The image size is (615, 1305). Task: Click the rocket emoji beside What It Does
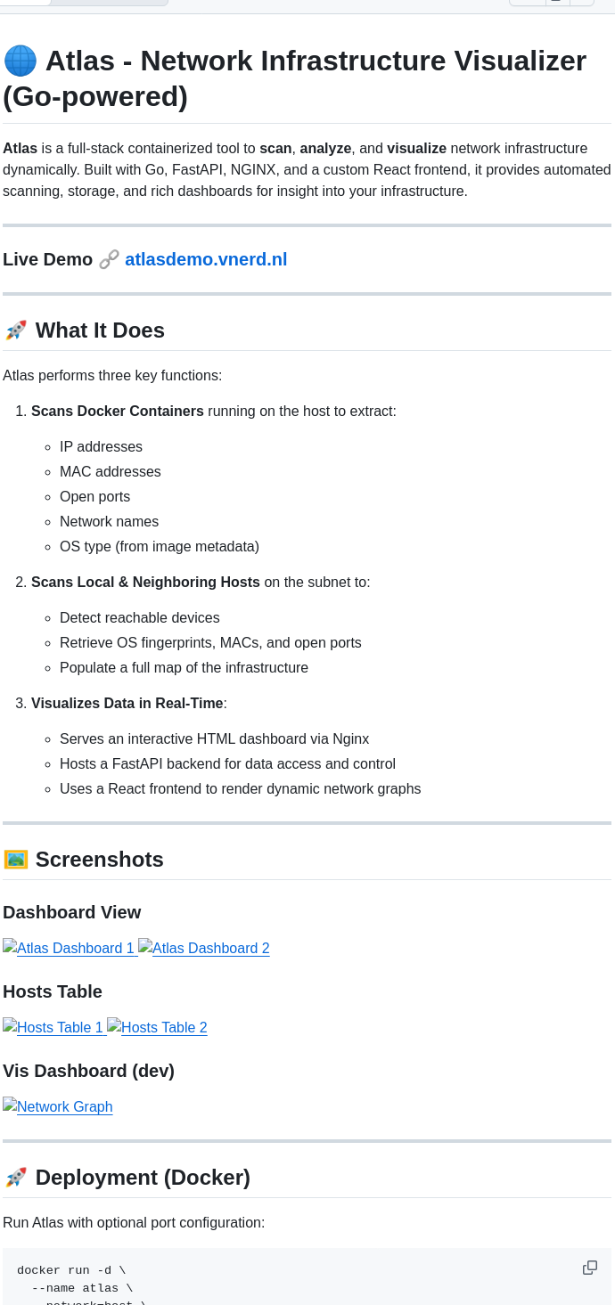(16, 330)
